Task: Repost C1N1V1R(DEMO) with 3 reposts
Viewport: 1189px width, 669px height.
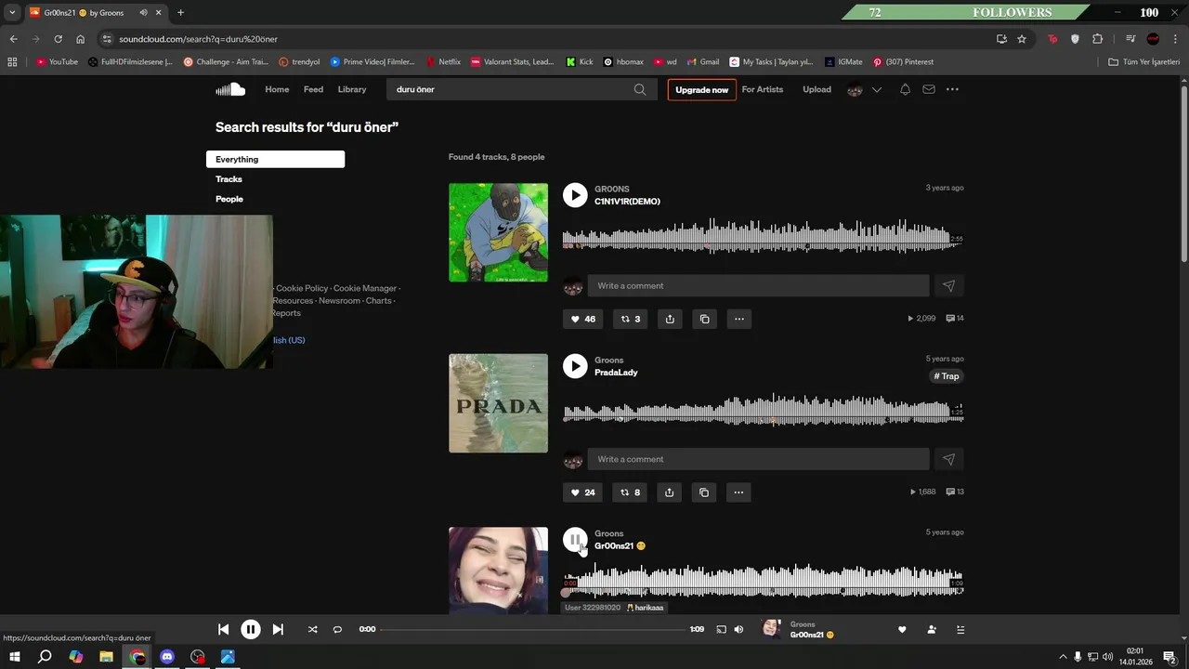Action: tap(630, 319)
